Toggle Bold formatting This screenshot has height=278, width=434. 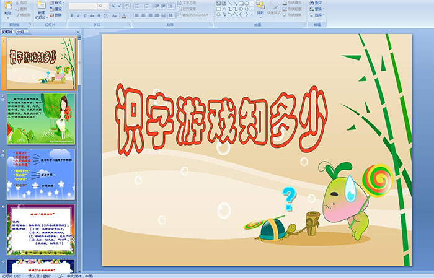pos(72,15)
